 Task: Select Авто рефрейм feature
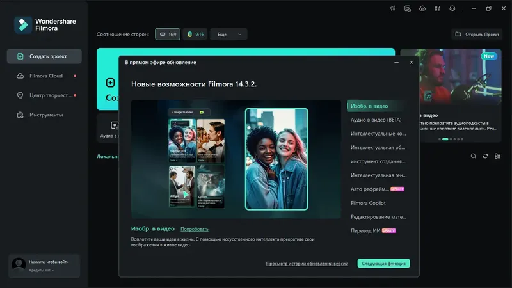pyautogui.click(x=378, y=189)
